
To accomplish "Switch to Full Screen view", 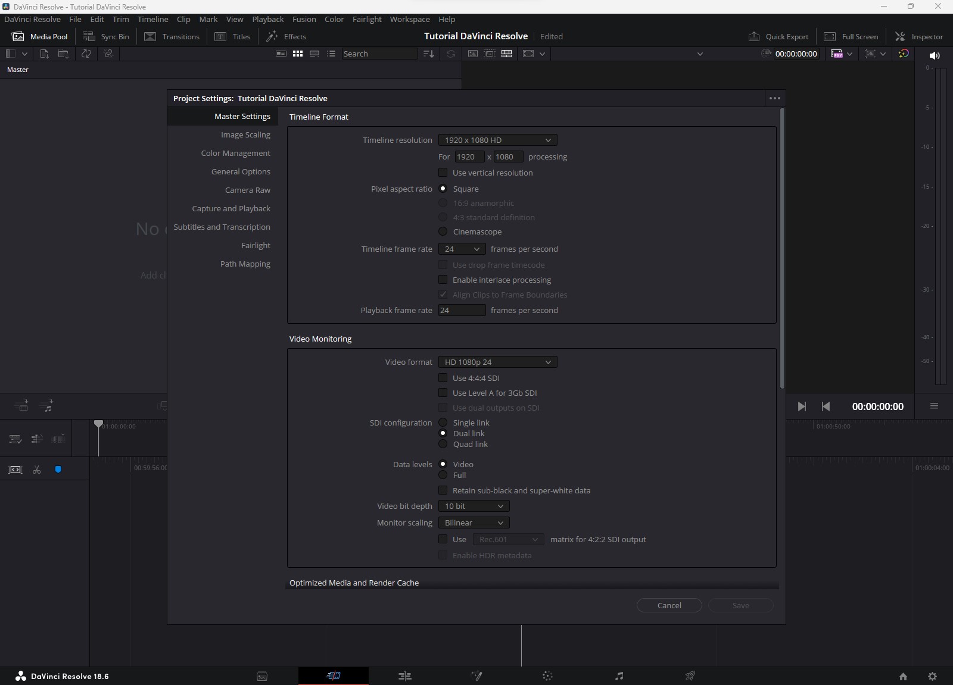I will 851,36.
